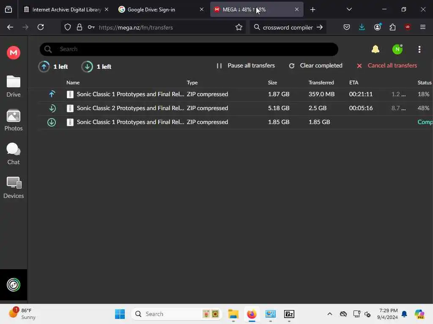Open the MEGA logo home icon
Viewport: 433px width, 324px height.
(x=13, y=52)
